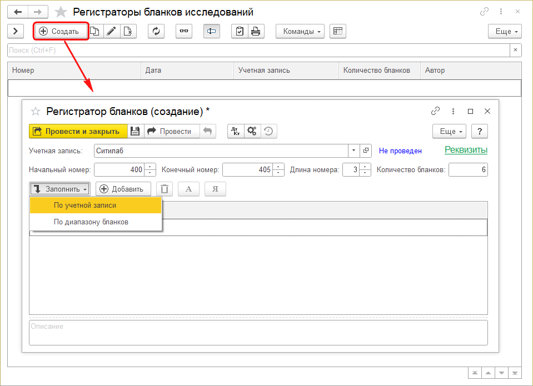Undo posting with the back arrow icon
This screenshot has width=533, height=386.
(208, 131)
